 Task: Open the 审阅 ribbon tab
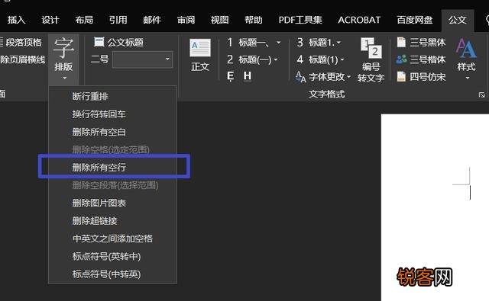pyautogui.click(x=186, y=20)
